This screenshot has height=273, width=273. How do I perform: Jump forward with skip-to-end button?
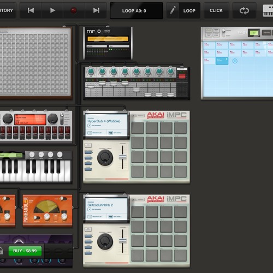pos(96,10)
